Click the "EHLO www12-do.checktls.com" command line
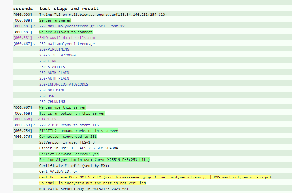The width and height of the screenshot is (292, 193). [x=67, y=38]
